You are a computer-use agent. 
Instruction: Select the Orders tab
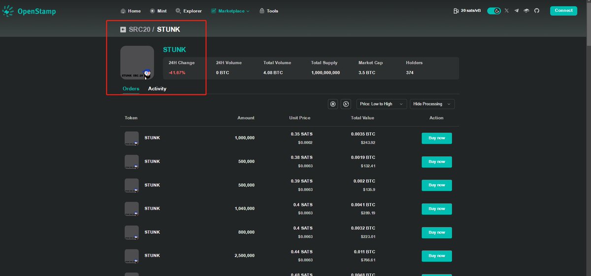131,89
